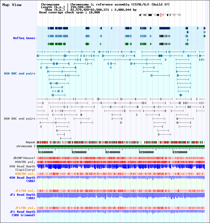
Task: Open the MSM Read Depth (SRA) label
Action: pyautogui.click(x=22, y=179)
